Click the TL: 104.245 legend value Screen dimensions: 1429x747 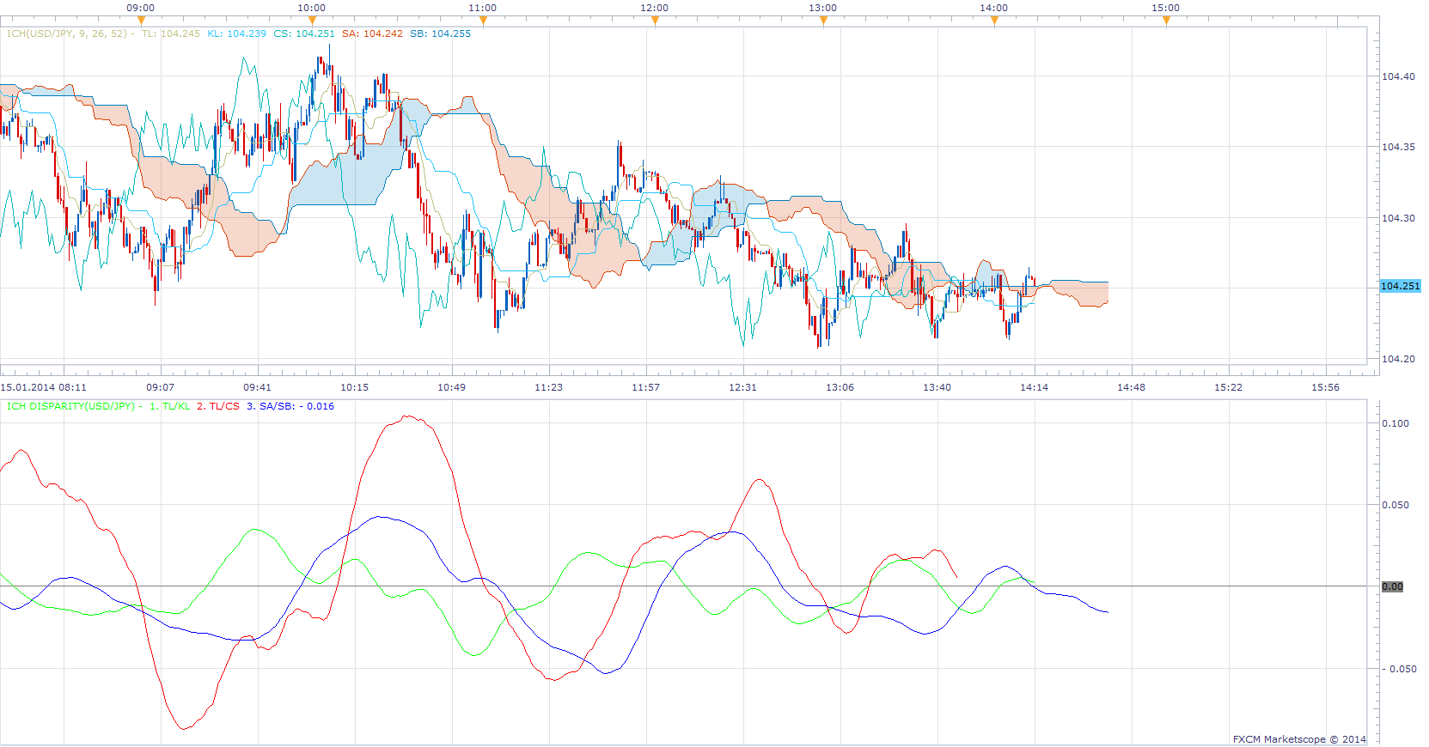coord(171,33)
